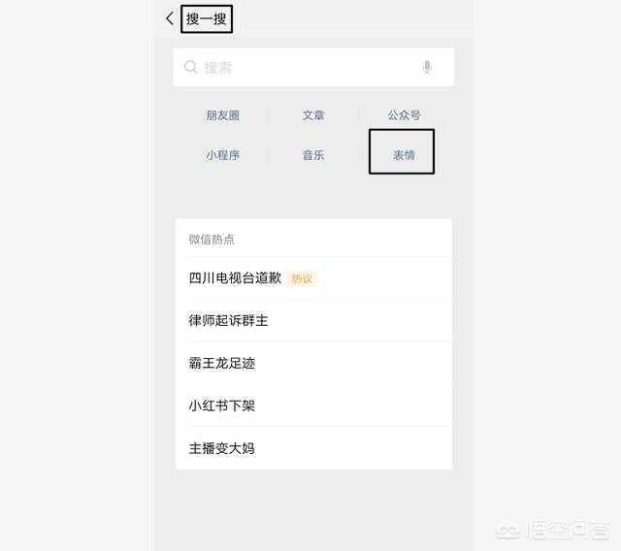Viewport: 621px width, 551px height.
Task: Select the 小程序 search category
Action: click(222, 155)
